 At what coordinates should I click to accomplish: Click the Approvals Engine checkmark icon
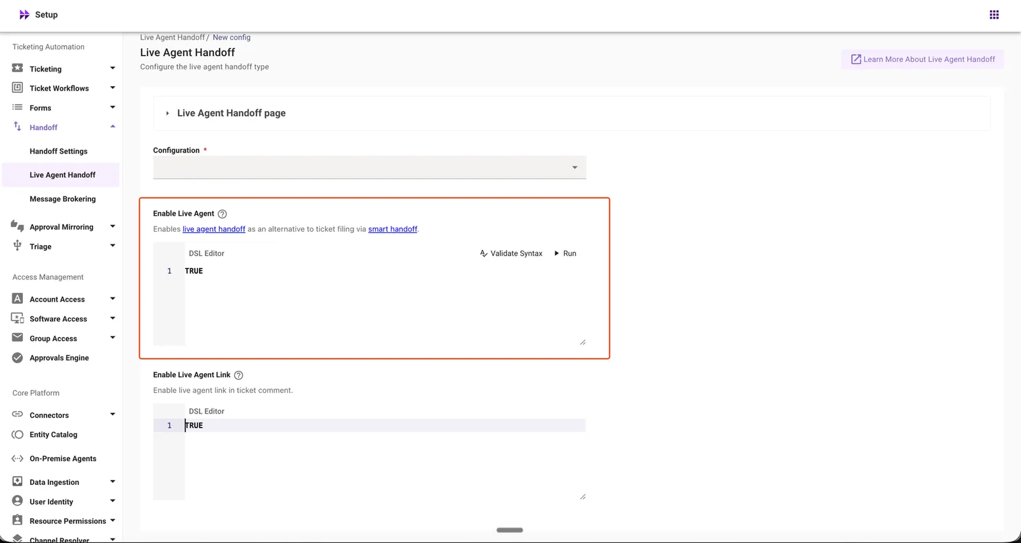(17, 357)
